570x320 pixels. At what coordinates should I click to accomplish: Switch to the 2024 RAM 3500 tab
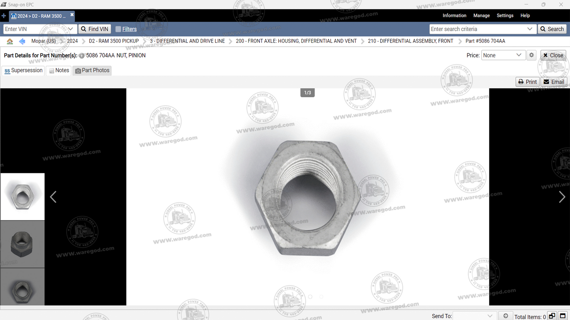click(x=39, y=16)
